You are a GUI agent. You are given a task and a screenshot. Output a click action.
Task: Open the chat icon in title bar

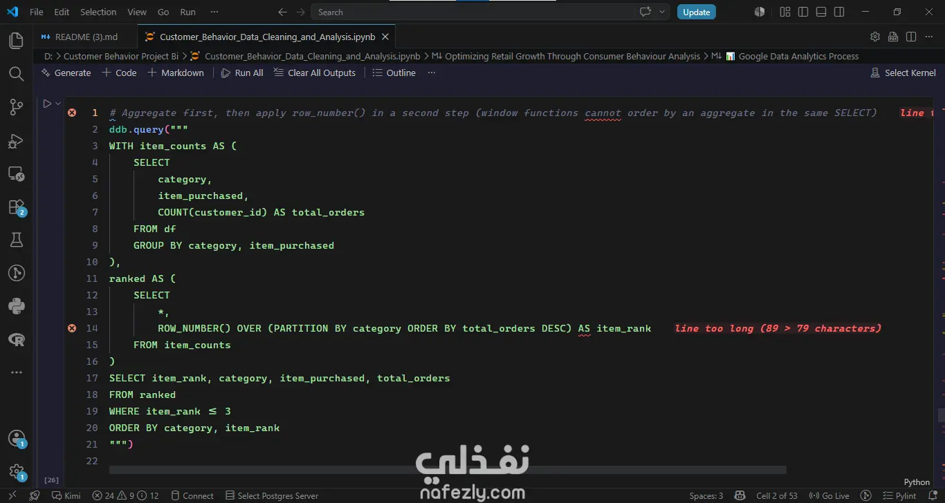point(645,12)
